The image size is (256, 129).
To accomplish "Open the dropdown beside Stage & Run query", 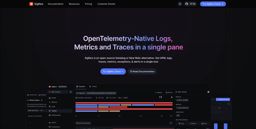I will point(214,99).
